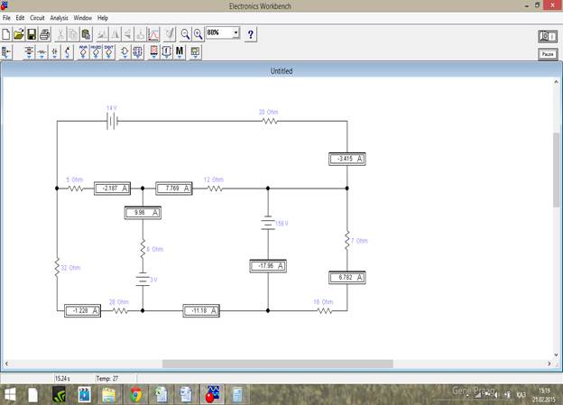Open the File menu

pyautogui.click(x=6, y=18)
